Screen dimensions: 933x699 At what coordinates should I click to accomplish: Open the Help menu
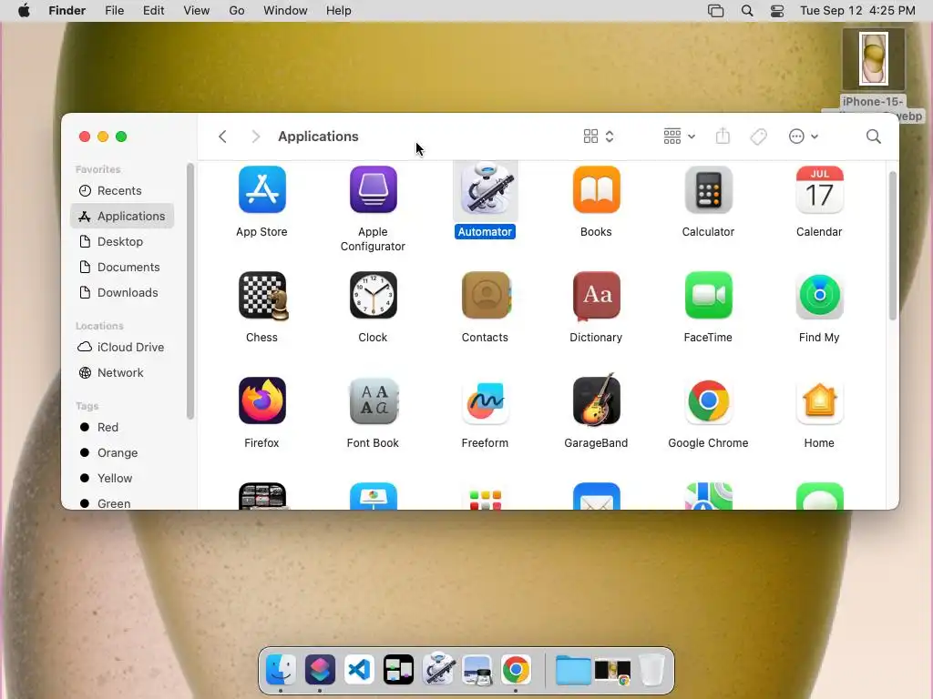(339, 11)
